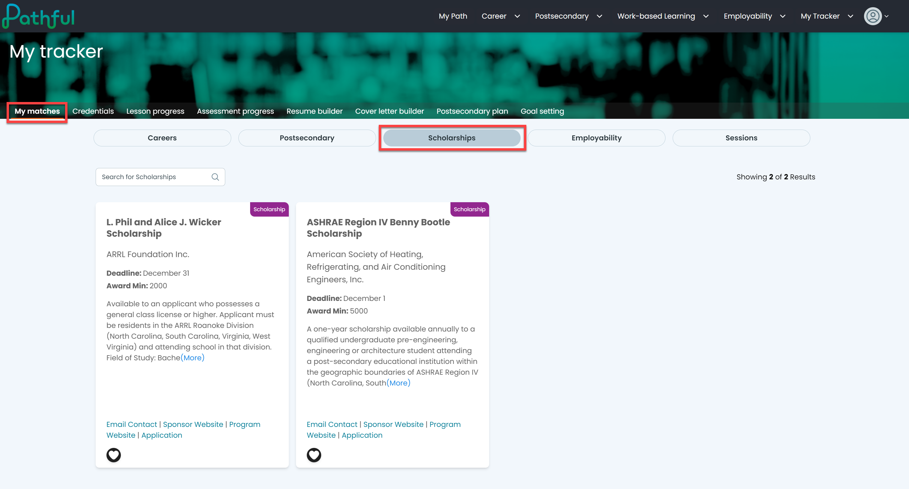Click the search magnifier icon

tap(215, 177)
